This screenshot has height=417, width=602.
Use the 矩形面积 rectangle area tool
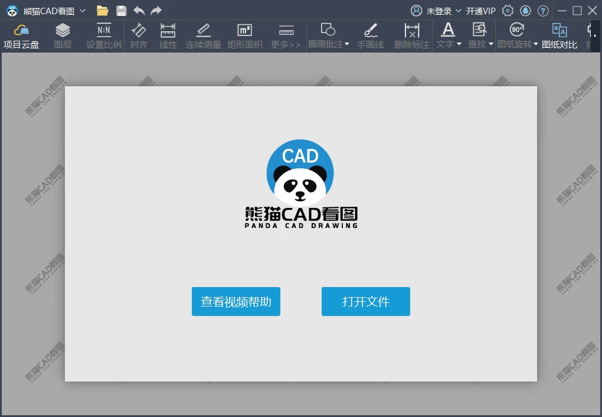tap(244, 35)
